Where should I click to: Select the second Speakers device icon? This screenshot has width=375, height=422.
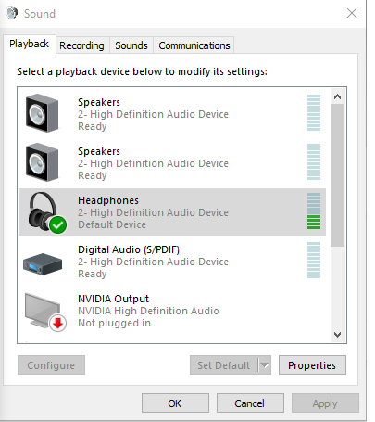42,162
